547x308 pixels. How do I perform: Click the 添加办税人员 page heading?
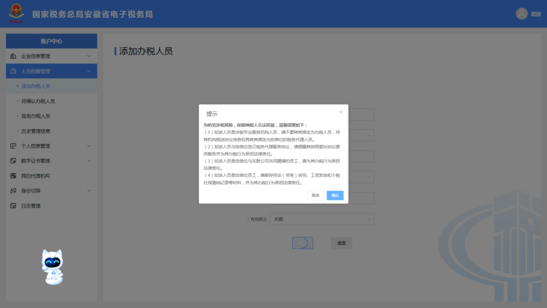(x=146, y=51)
